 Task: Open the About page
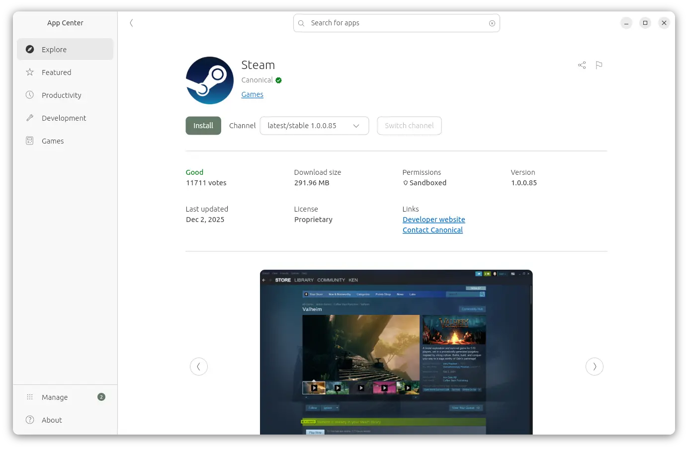click(65, 420)
